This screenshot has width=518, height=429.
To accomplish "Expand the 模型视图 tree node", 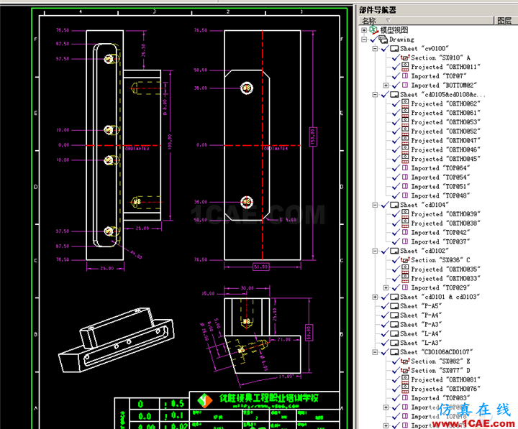I will pyautogui.click(x=364, y=30).
